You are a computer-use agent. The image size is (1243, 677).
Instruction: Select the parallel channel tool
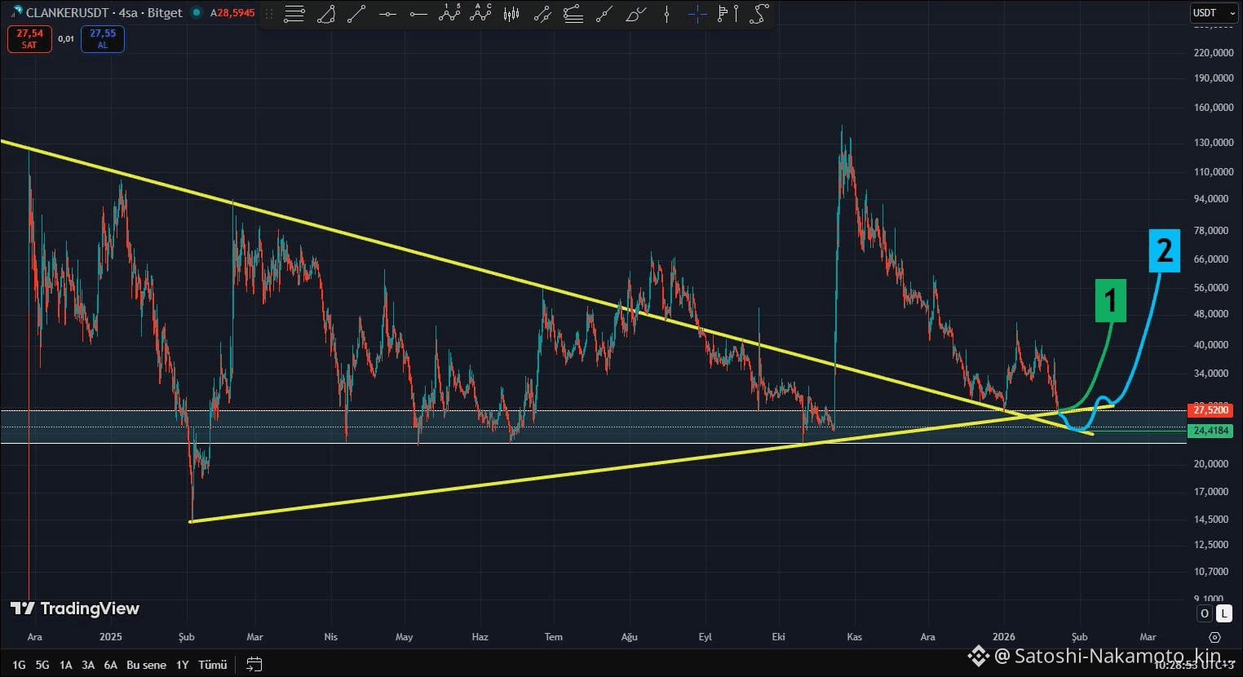click(x=542, y=14)
